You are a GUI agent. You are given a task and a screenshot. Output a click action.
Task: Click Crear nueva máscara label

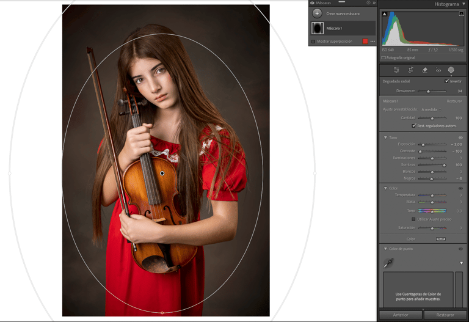coord(343,13)
